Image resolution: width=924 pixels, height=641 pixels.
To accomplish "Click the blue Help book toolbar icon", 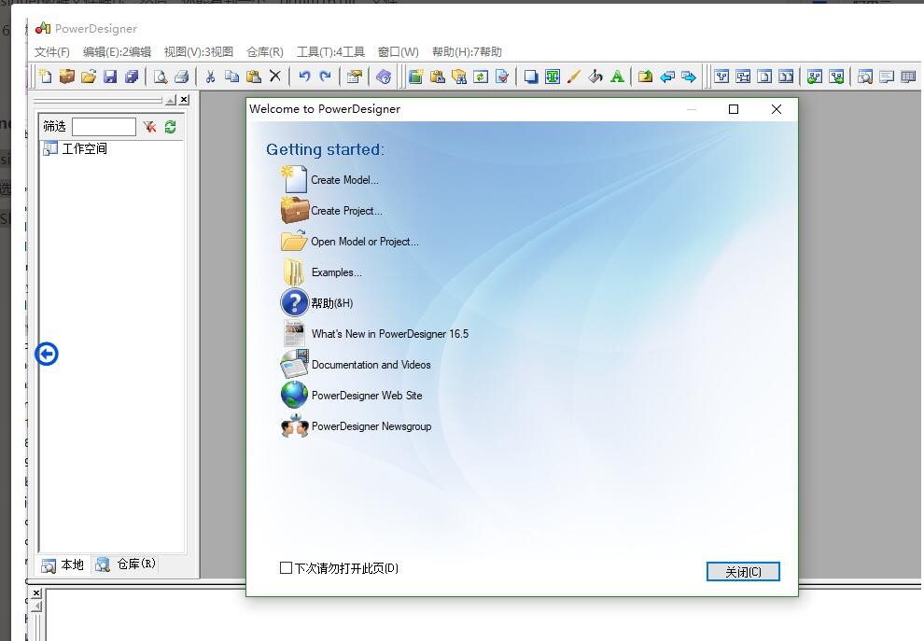I will click(383, 77).
